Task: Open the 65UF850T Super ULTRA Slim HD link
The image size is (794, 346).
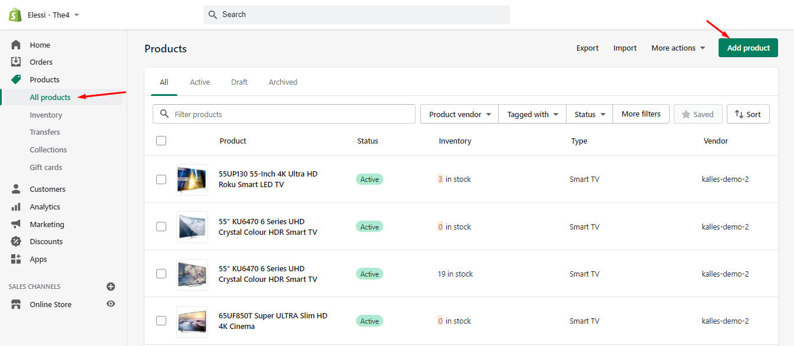Action: pos(273,321)
